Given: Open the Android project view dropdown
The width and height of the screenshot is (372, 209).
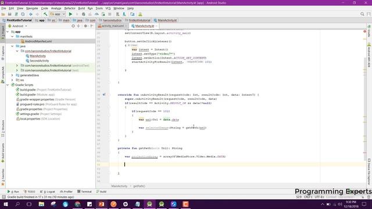Looking at the screenshot, I should coord(18,26).
